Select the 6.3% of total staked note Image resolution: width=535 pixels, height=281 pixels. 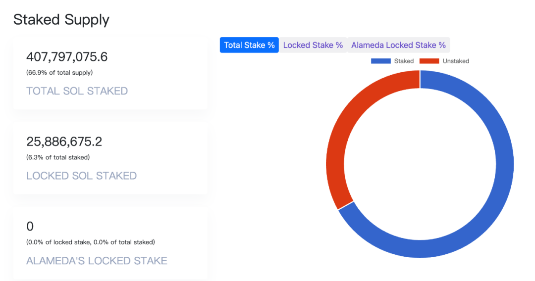pos(58,157)
